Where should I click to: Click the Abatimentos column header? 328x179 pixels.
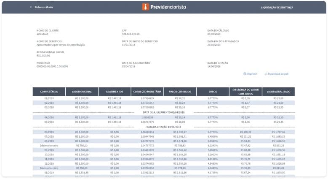coord(115,92)
